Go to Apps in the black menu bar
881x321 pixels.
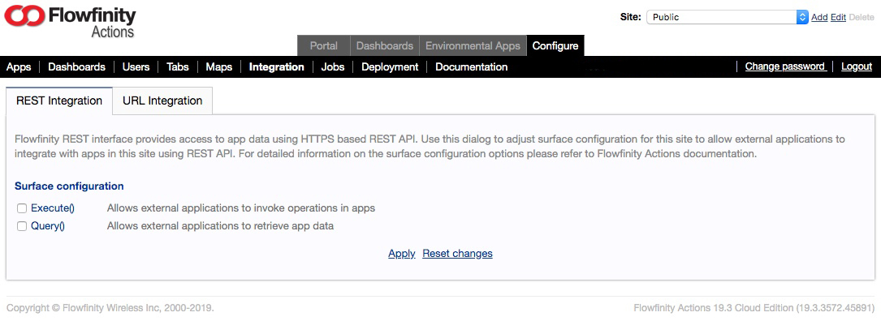pos(19,66)
